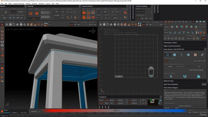This screenshot has height=117, width=208.
Task: Click the texel density eyedropper icon in Layout
Action: point(113,12)
